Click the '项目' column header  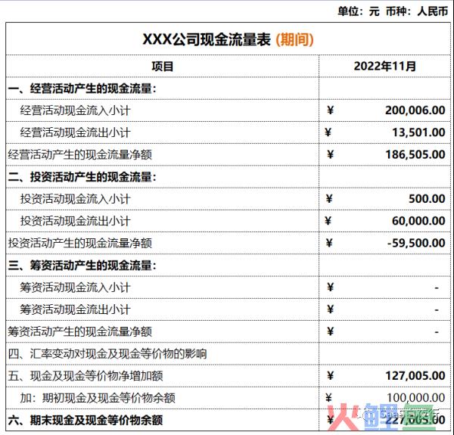163,67
